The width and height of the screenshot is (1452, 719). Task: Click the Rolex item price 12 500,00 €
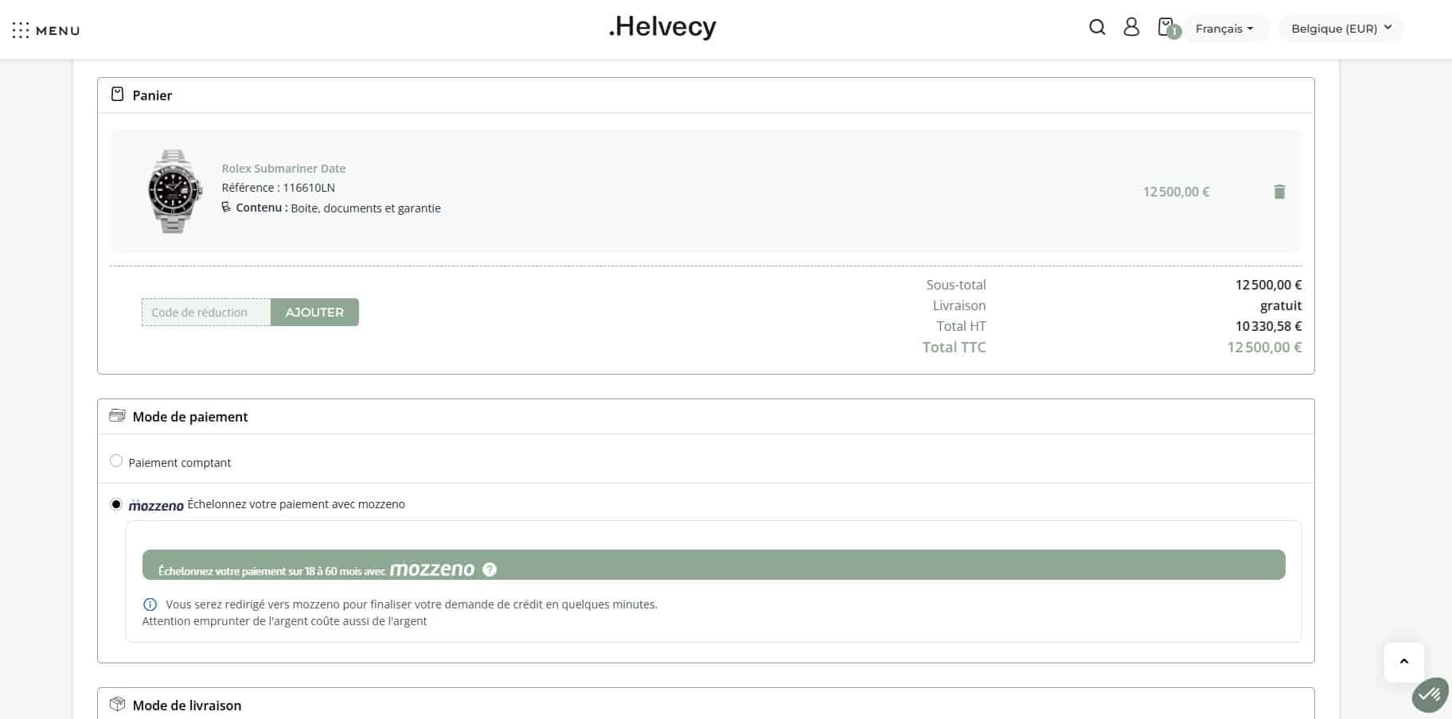(x=1177, y=192)
